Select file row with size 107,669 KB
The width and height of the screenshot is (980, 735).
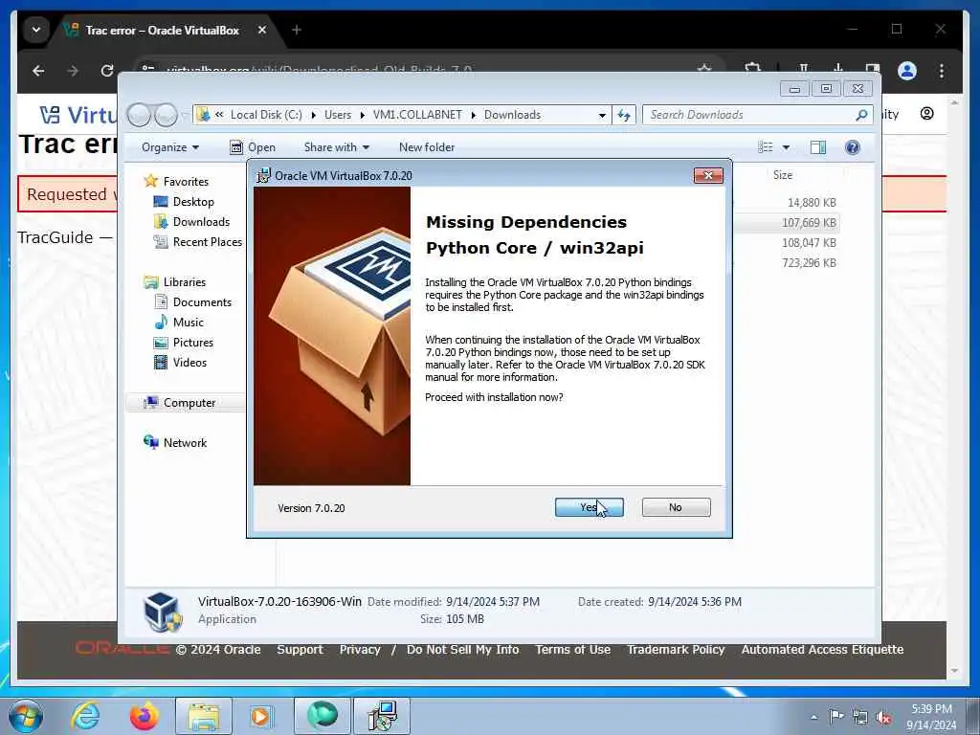click(x=809, y=222)
